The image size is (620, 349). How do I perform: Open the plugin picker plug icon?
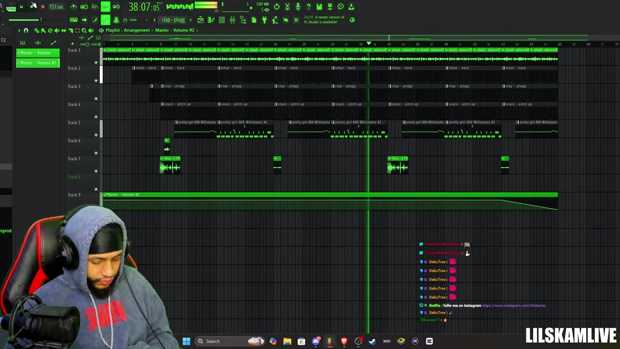[264, 20]
